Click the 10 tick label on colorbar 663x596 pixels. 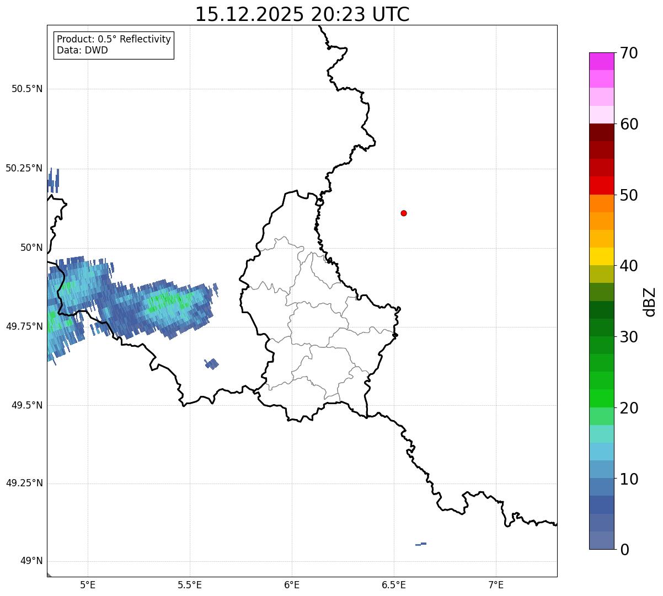coord(629,479)
